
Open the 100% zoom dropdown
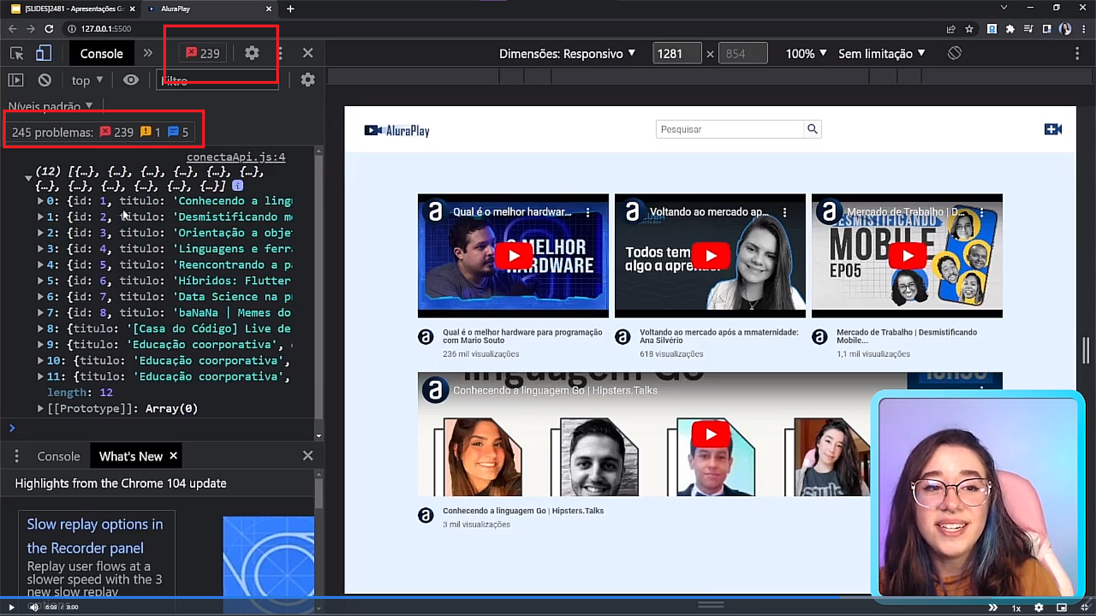coord(806,54)
